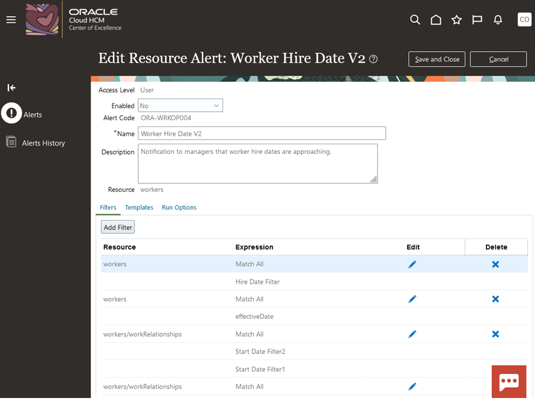Click the Expression column header
This screenshot has width=535, height=401.
254,247
